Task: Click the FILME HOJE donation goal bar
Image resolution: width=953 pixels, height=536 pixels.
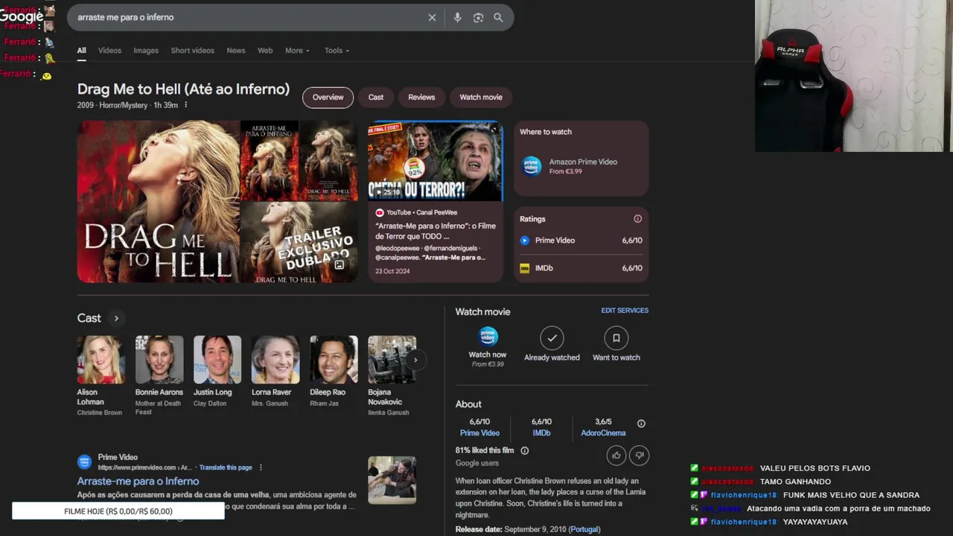Action: [118, 511]
